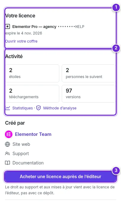Click the masked license key ending HELP
Viewport: 121px width, 203px height.
tap(71, 27)
